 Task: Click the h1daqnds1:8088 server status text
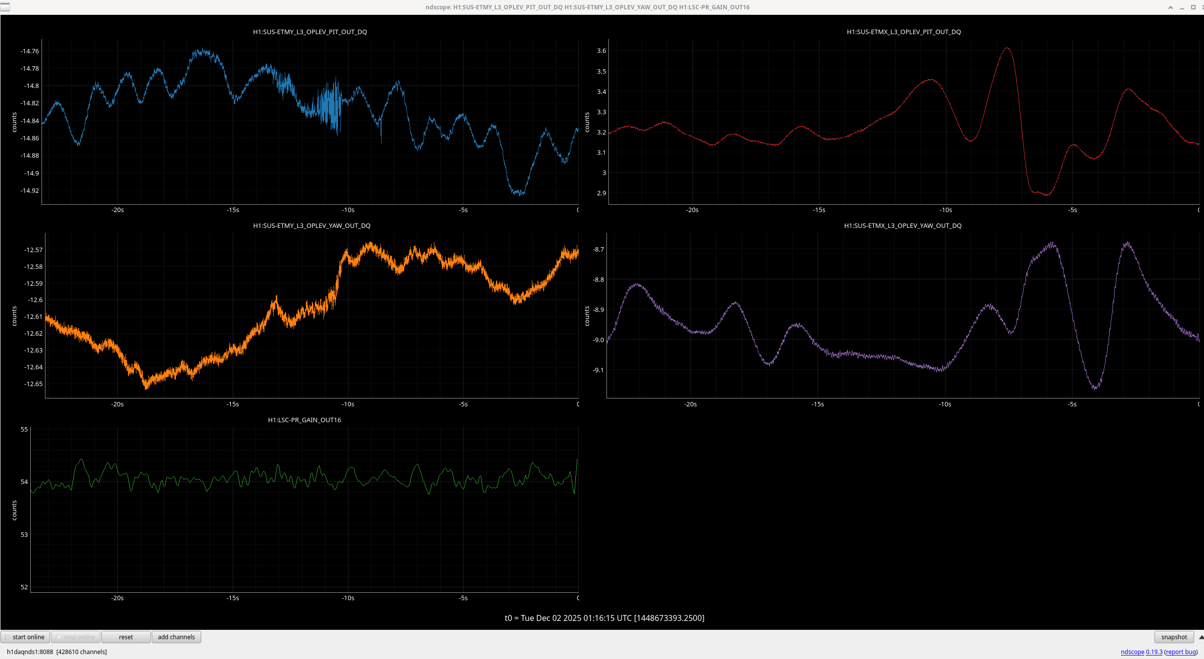click(30, 652)
